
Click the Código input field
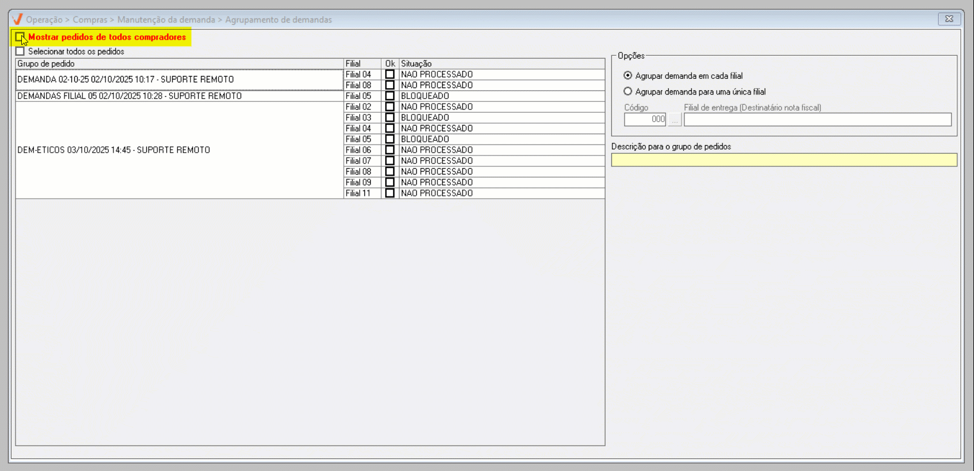645,120
